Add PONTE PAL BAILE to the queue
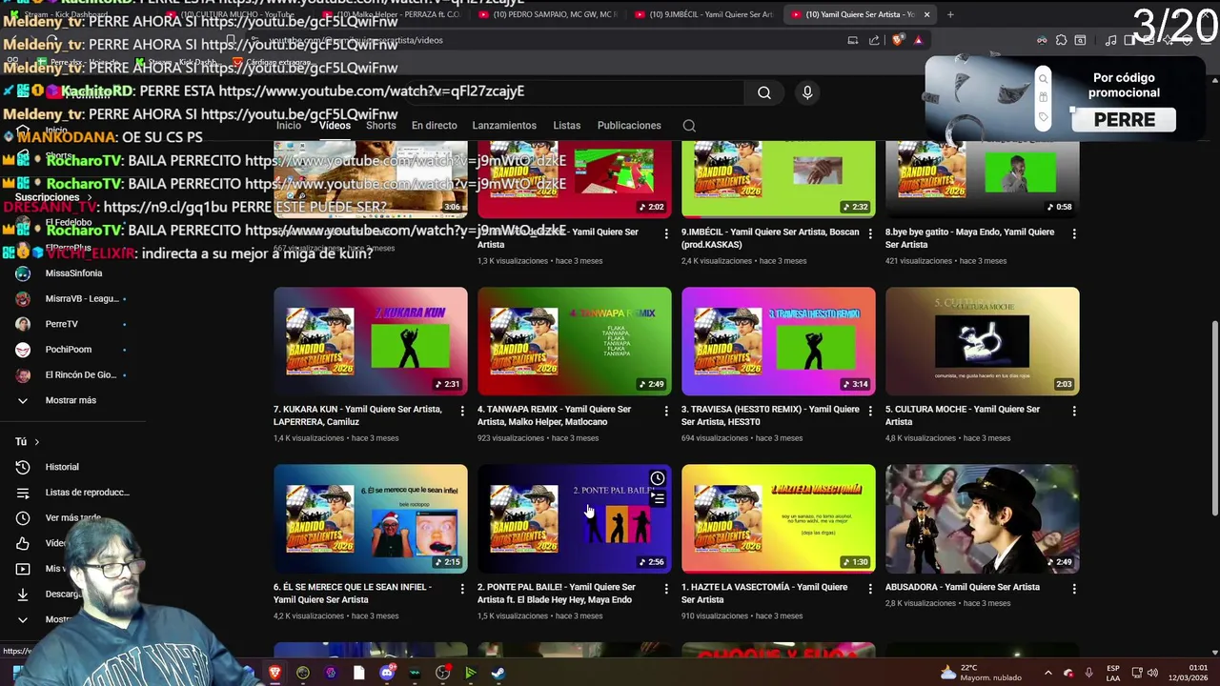Screen dimensions: 1220x686 (658, 498)
